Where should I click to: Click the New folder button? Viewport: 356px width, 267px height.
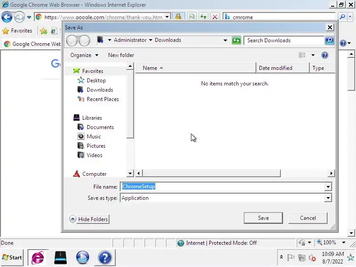[121, 55]
